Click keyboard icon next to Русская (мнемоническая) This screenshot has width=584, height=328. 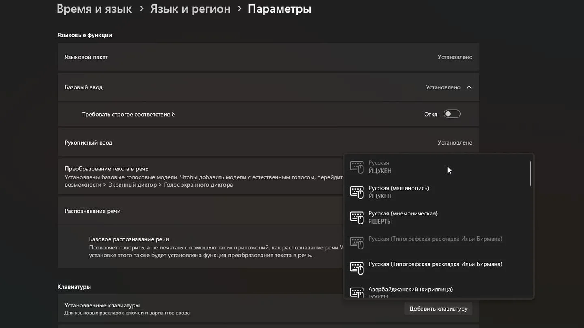point(357,218)
